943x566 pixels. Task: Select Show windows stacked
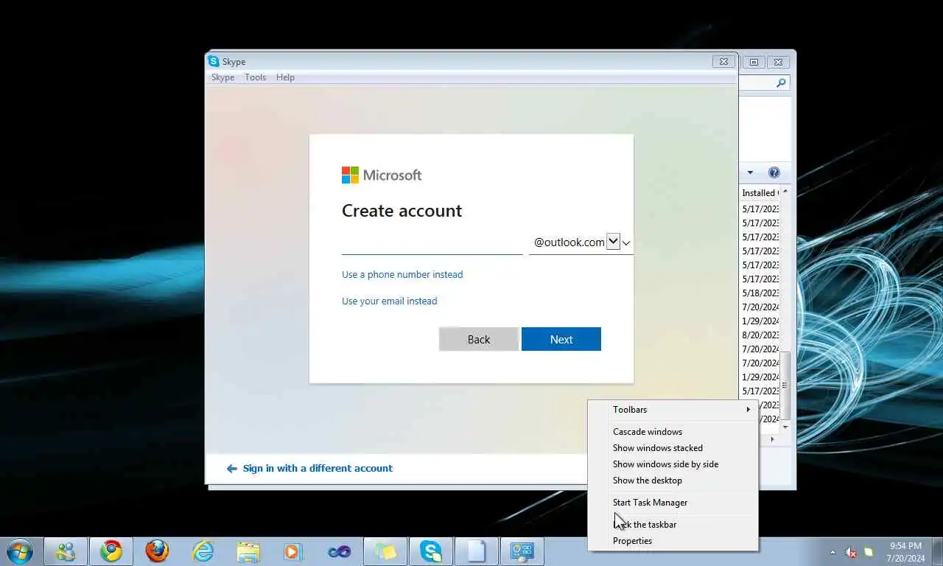click(673, 448)
